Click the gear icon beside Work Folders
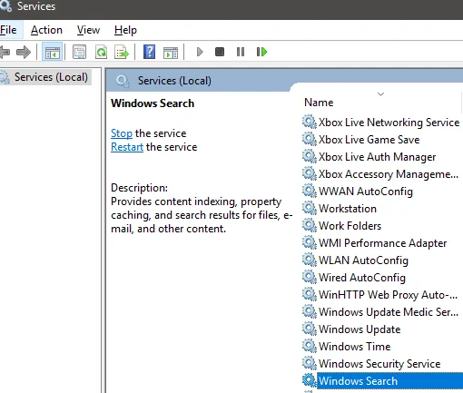463x393 pixels. [x=310, y=226]
